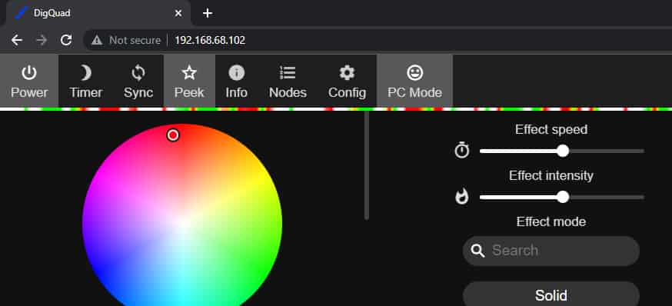This screenshot has width=672, height=306.
Task: Toggle the Power button
Action: click(29, 81)
